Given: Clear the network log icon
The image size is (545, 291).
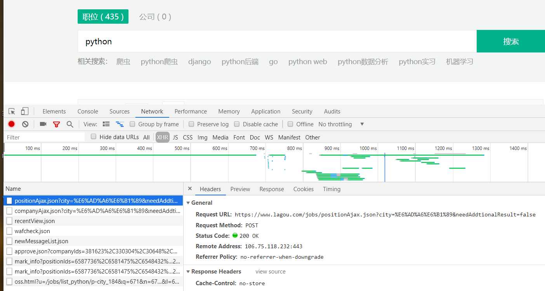Looking at the screenshot, I should (25, 124).
